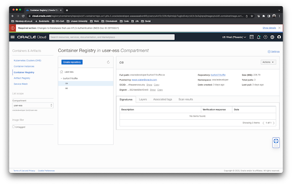Open Container Registry in sidebar

point(24,72)
